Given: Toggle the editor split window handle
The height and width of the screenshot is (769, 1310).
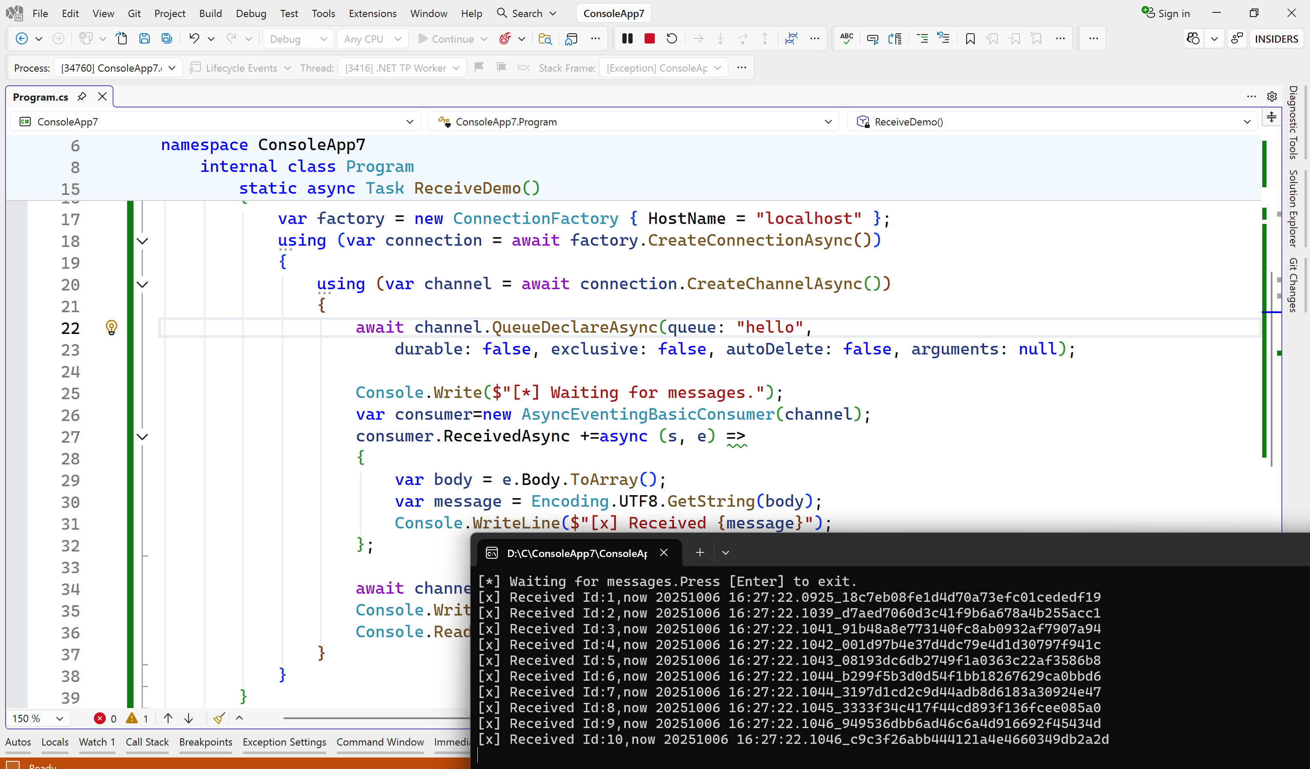Looking at the screenshot, I should tap(1271, 117).
